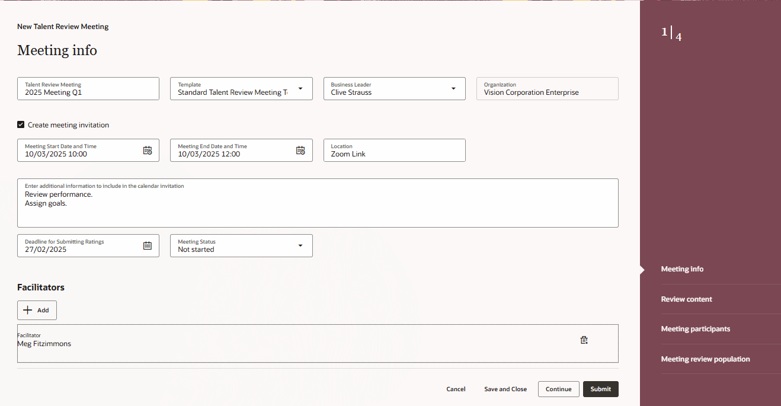Viewport: 781px width, 406px height.
Task: Click Save and Close
Action: (505, 389)
